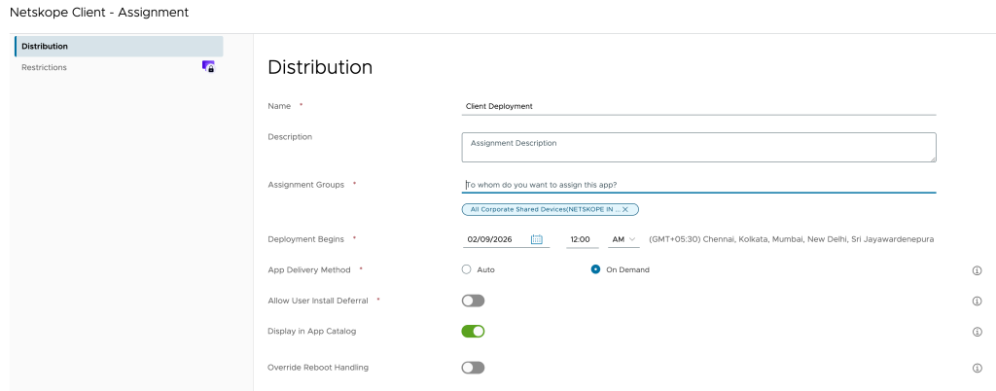Image resolution: width=996 pixels, height=391 pixels.
Task: Click the Deployment Begins label
Action: 306,239
